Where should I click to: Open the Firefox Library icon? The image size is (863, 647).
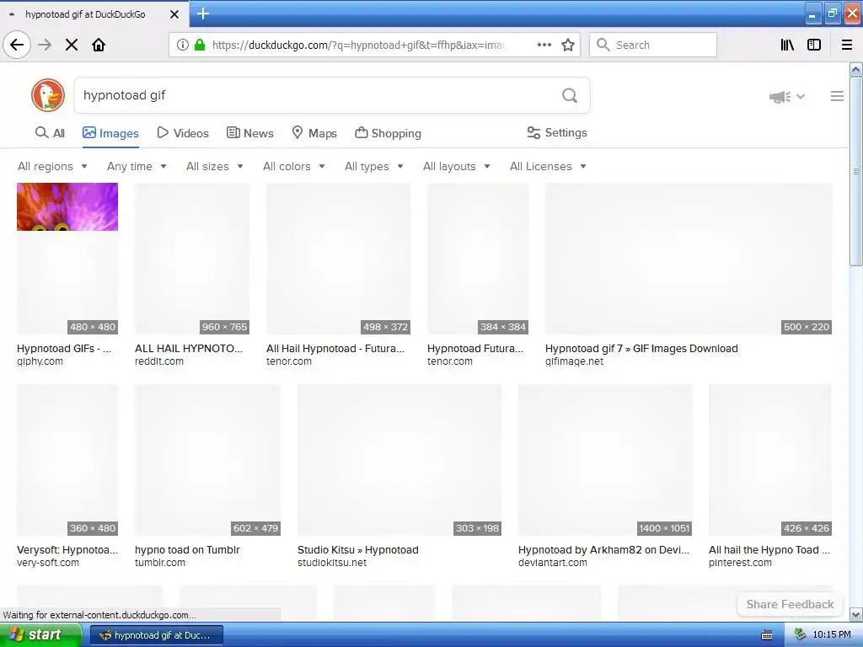click(x=788, y=45)
